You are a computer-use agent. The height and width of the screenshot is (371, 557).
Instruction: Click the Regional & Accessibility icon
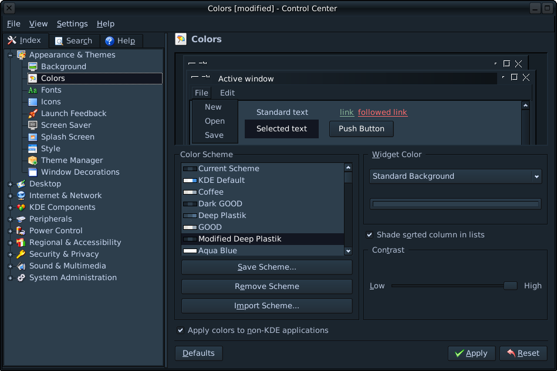point(21,242)
